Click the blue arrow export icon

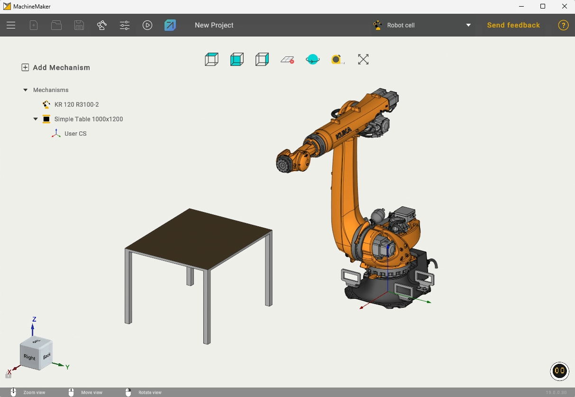click(170, 25)
